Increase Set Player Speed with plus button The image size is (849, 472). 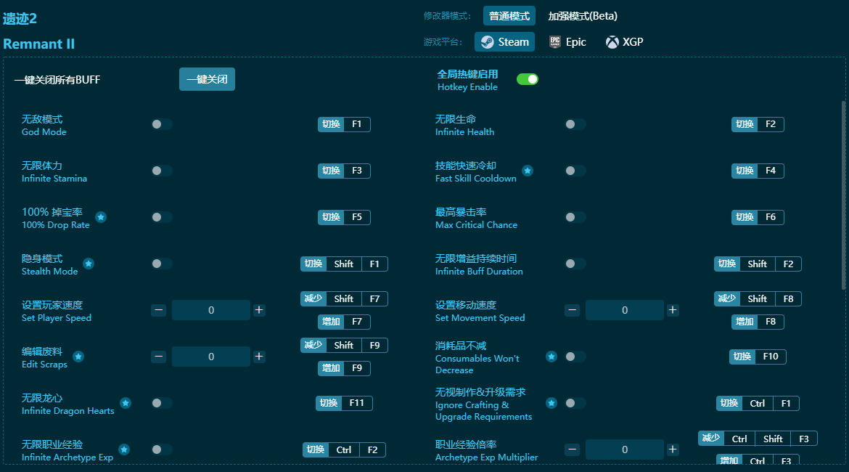259,310
